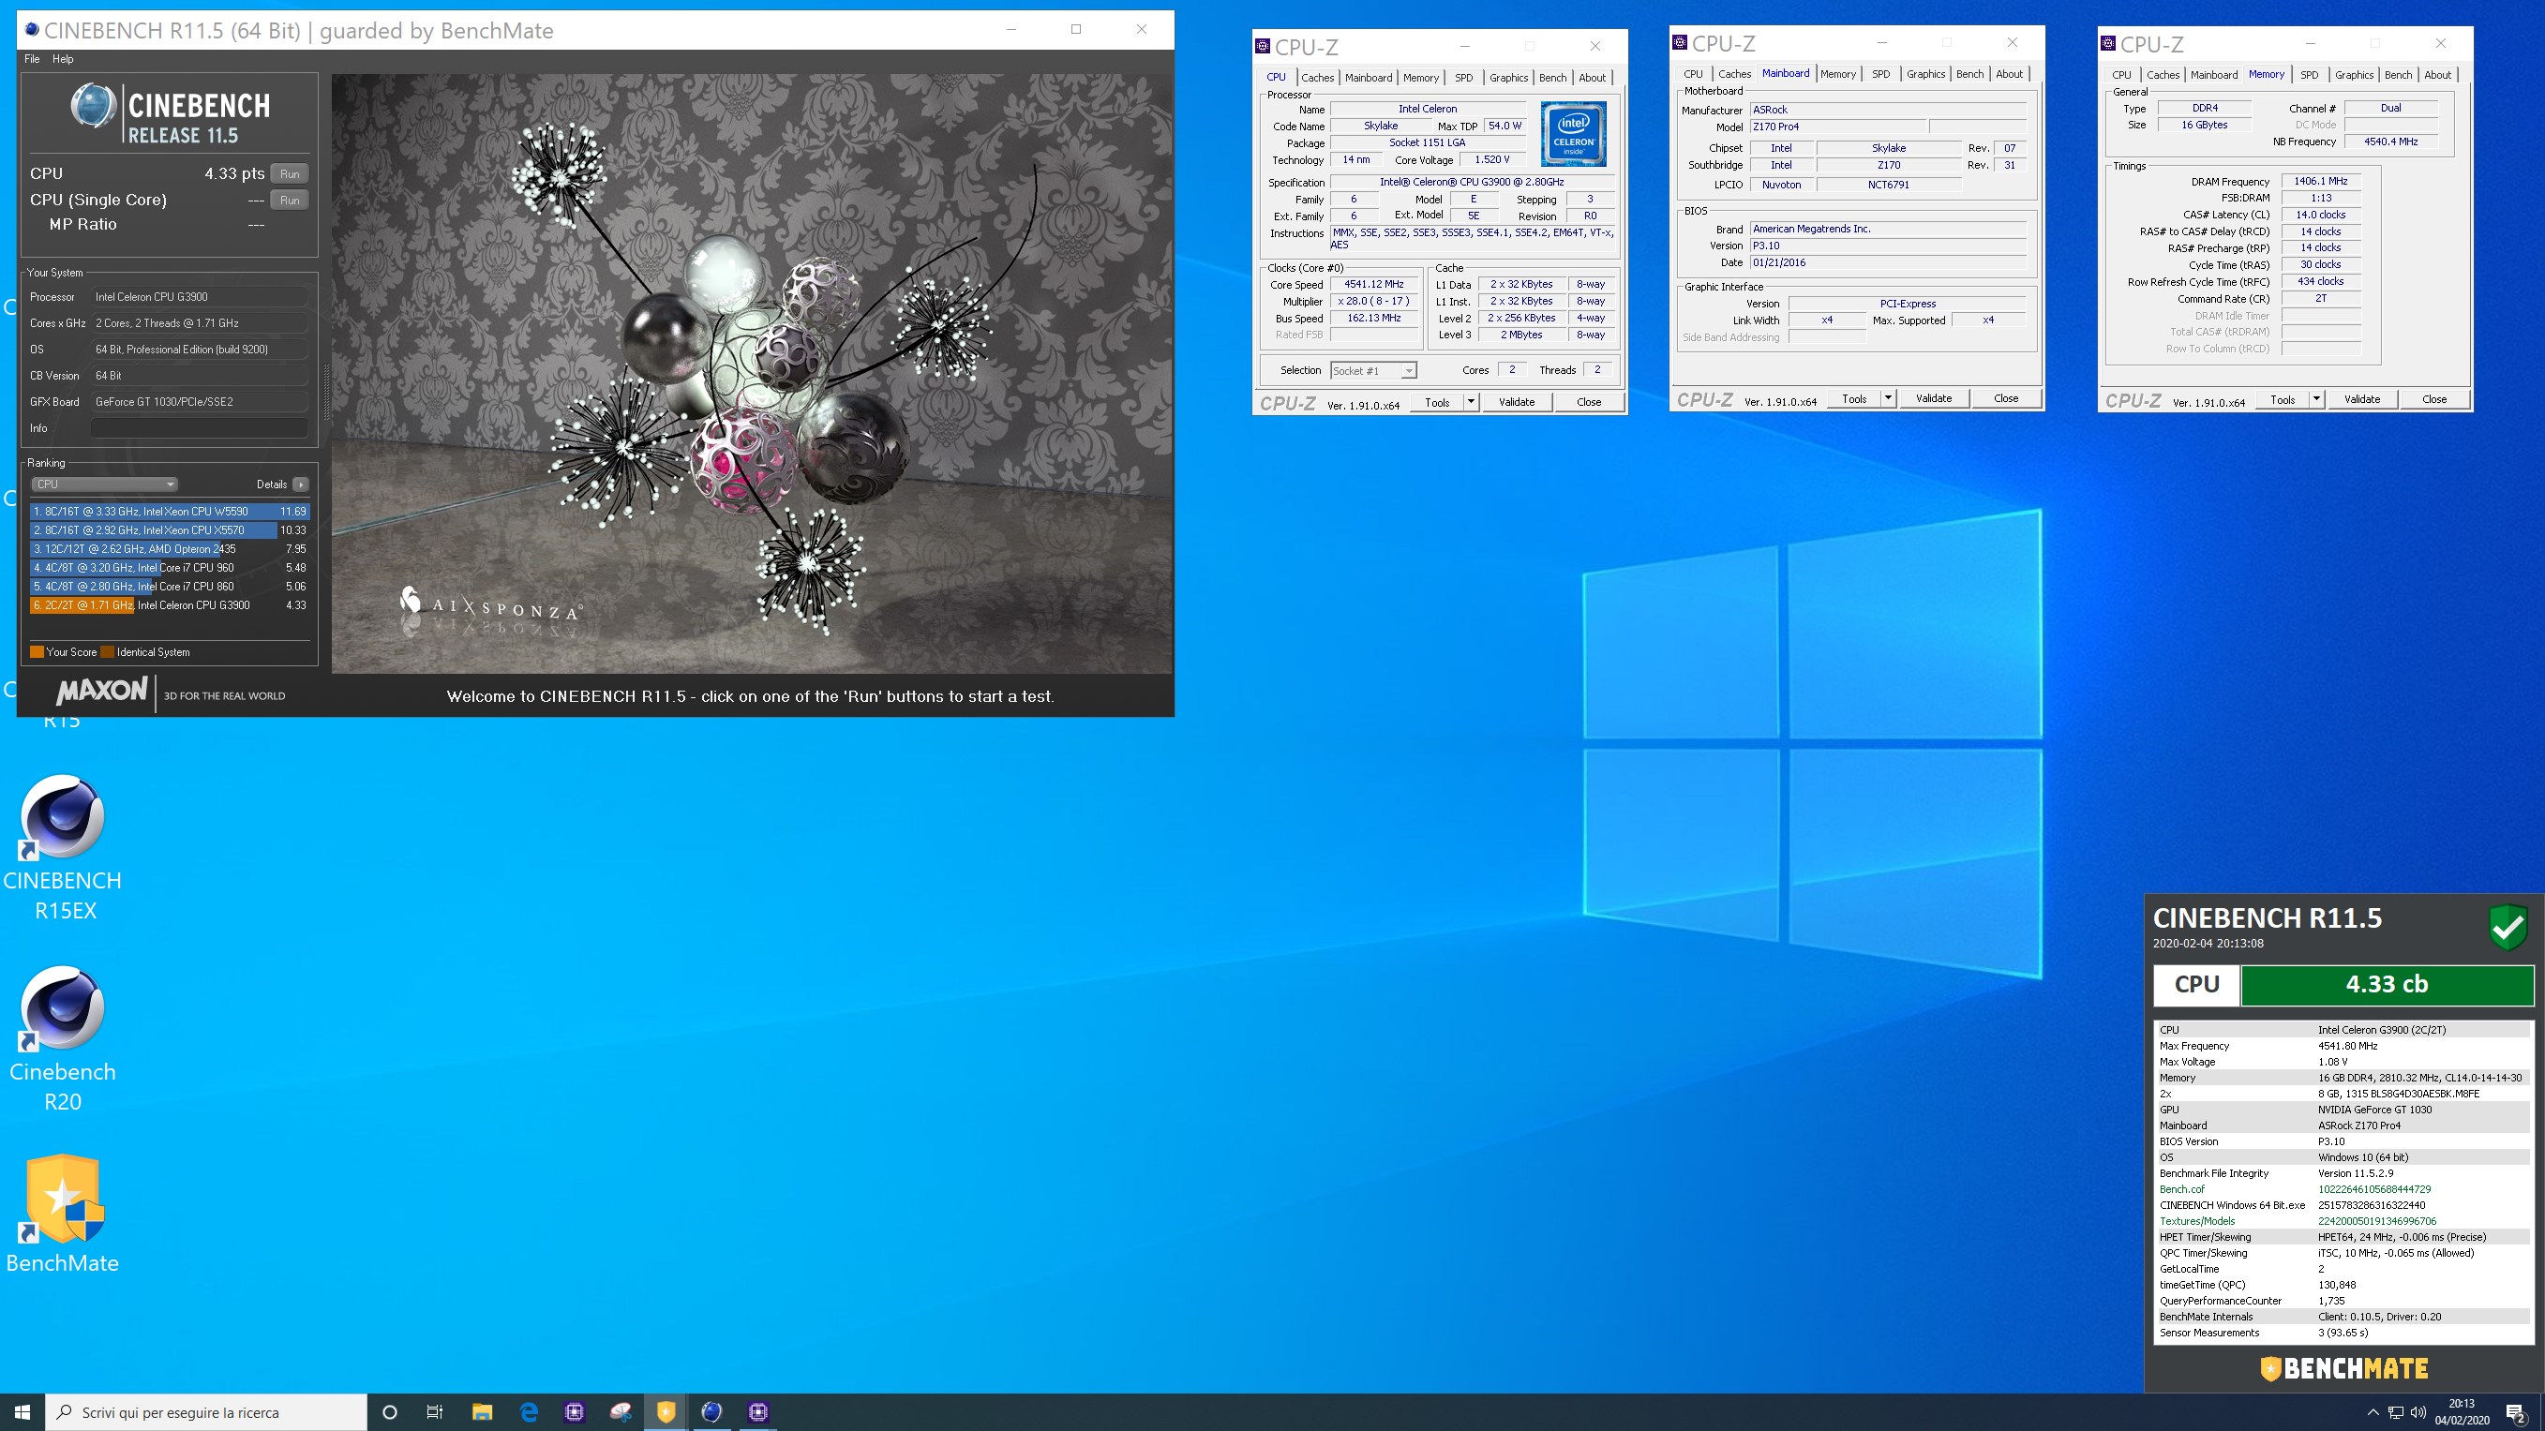Run the CPU benchmark test
Image resolution: width=2545 pixels, height=1431 pixels.
[x=290, y=173]
